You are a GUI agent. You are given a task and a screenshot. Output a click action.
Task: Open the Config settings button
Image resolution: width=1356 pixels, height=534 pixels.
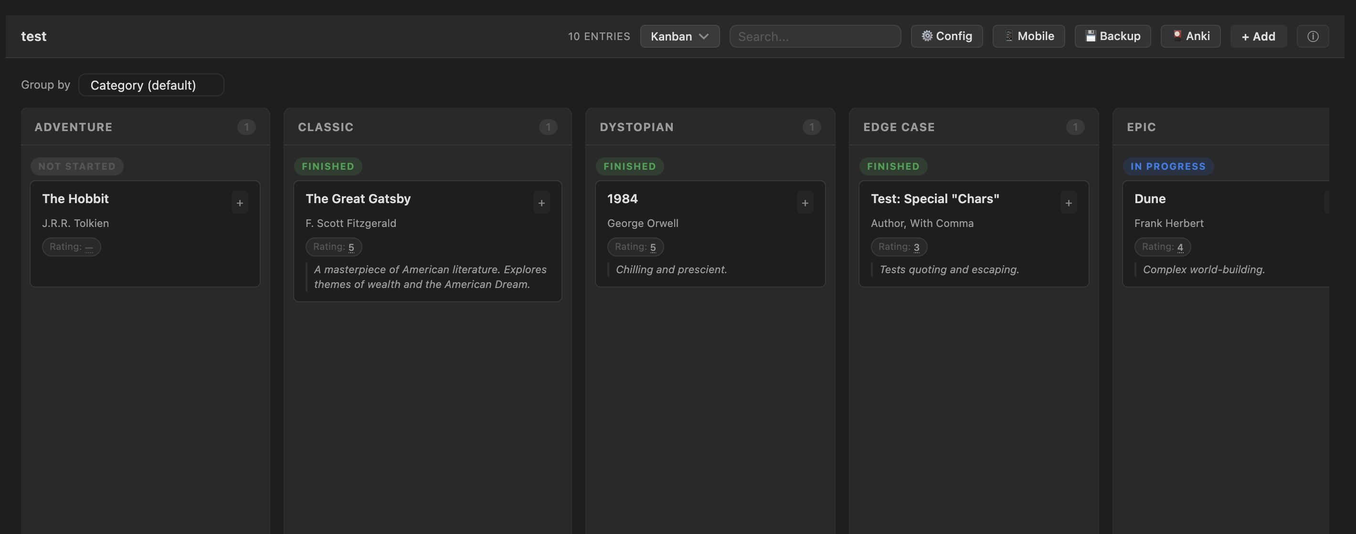point(946,36)
